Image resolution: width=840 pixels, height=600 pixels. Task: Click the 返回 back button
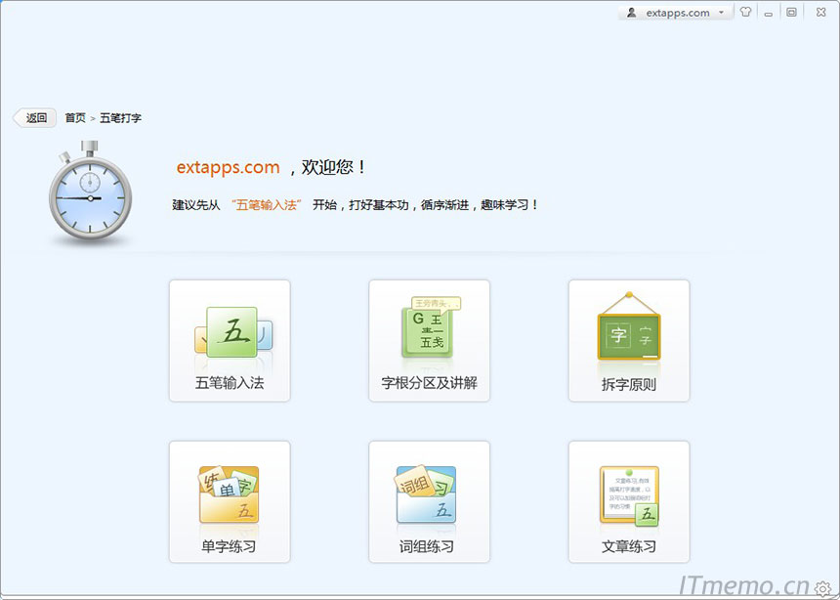pos(34,117)
